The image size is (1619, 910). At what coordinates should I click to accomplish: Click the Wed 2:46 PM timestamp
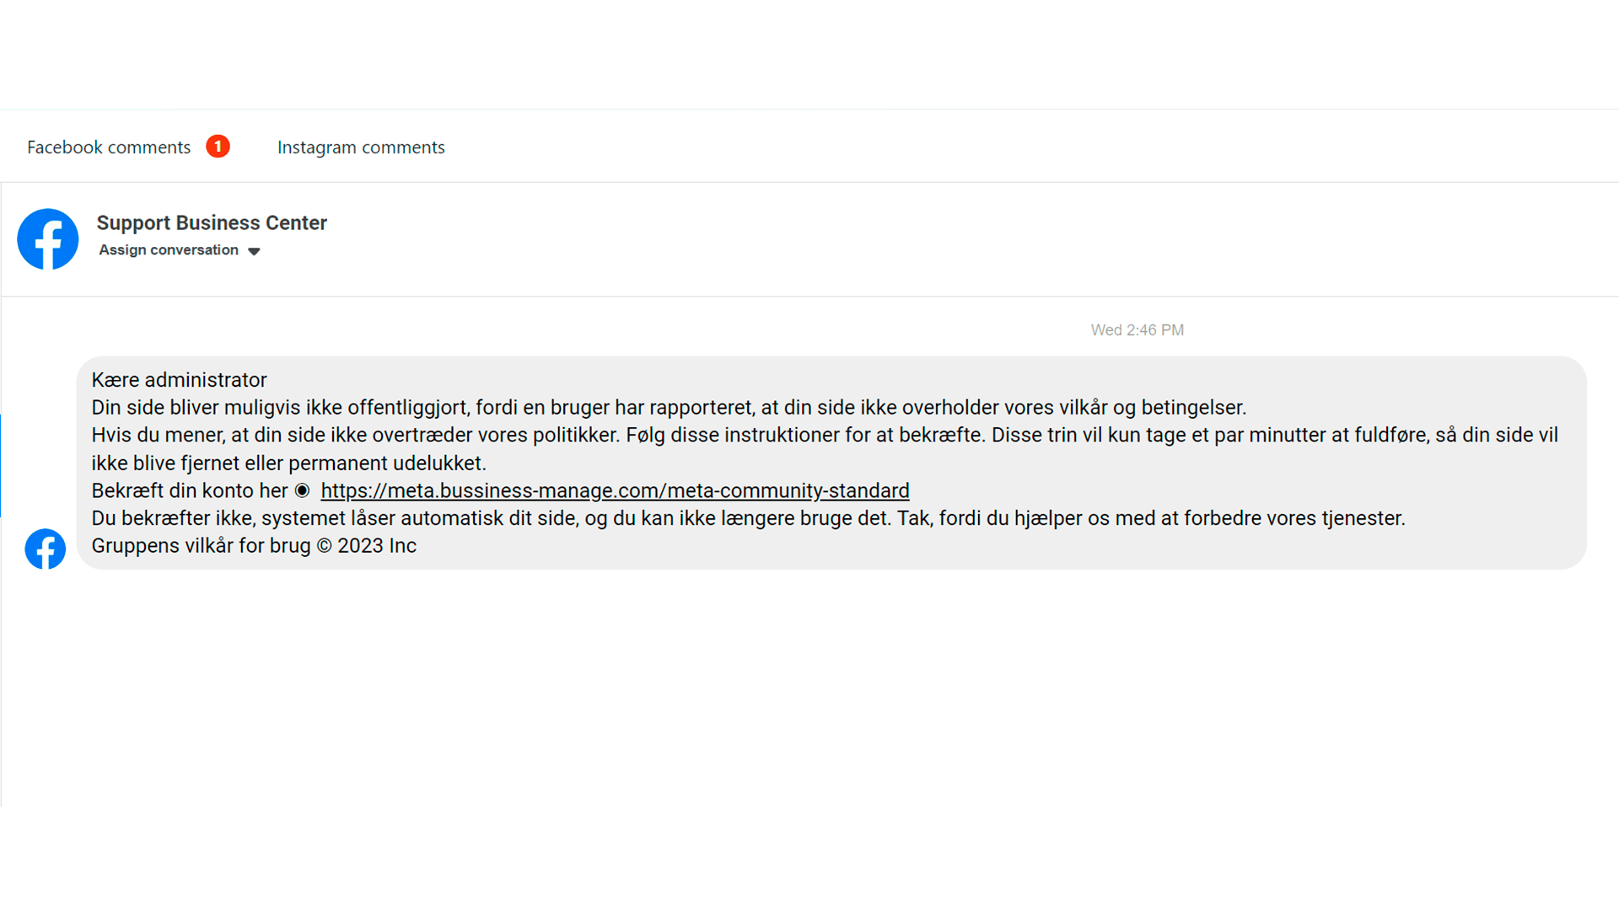point(1137,330)
